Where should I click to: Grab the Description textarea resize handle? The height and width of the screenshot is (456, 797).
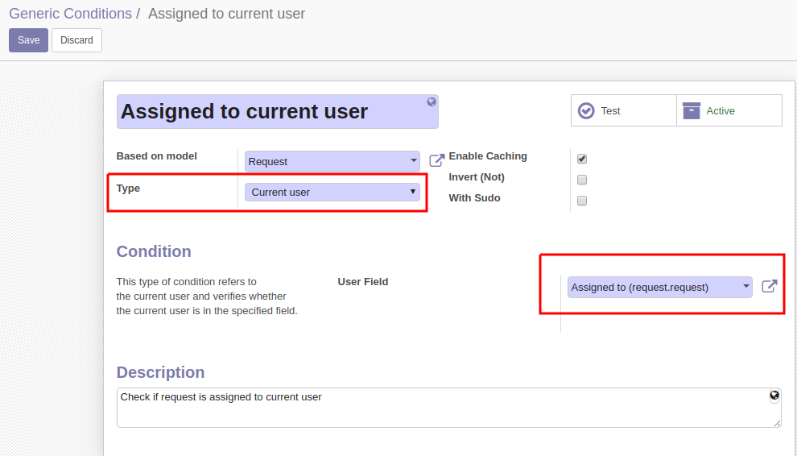point(777,423)
